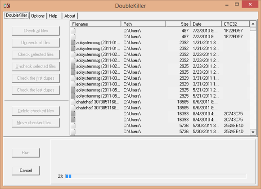Viewport: 261px width, 189px height.
Task: Click the list scrollbar up arrow
Action: tap(253, 24)
